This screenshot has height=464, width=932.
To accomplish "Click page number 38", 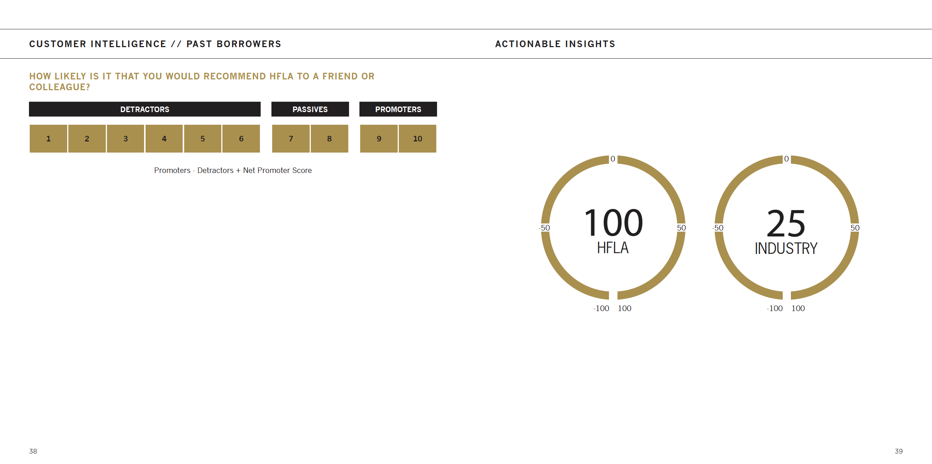I will tap(33, 451).
